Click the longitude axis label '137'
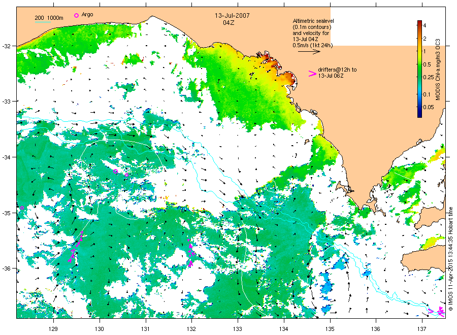457x335 pixels. pyautogui.click(x=422, y=329)
